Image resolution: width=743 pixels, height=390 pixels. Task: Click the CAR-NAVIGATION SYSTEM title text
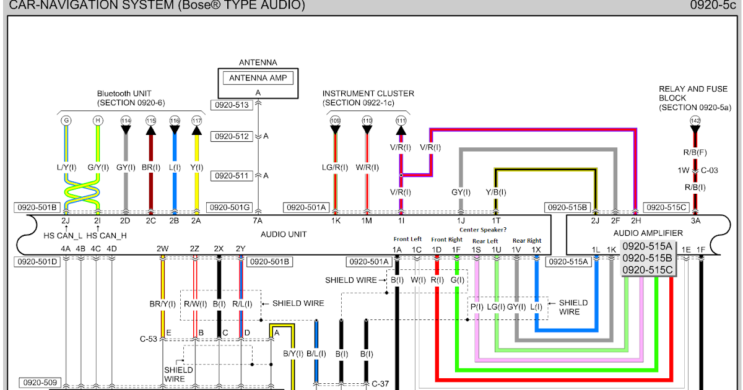(x=158, y=6)
